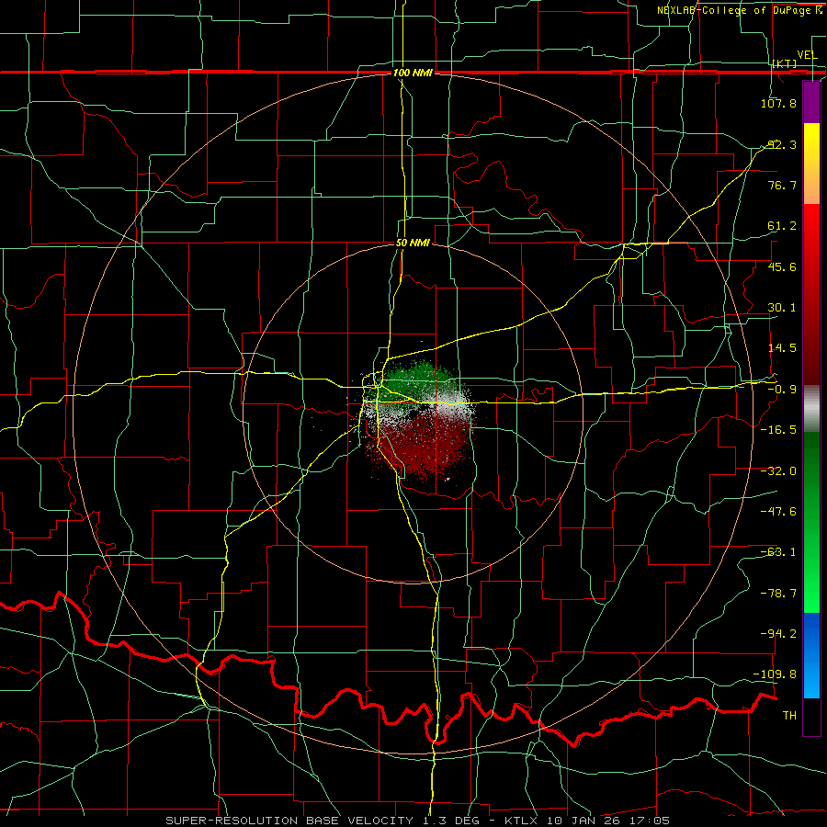The width and height of the screenshot is (827, 827).
Task: Pick the purple segment of velocity color bar
Action: 811,102
